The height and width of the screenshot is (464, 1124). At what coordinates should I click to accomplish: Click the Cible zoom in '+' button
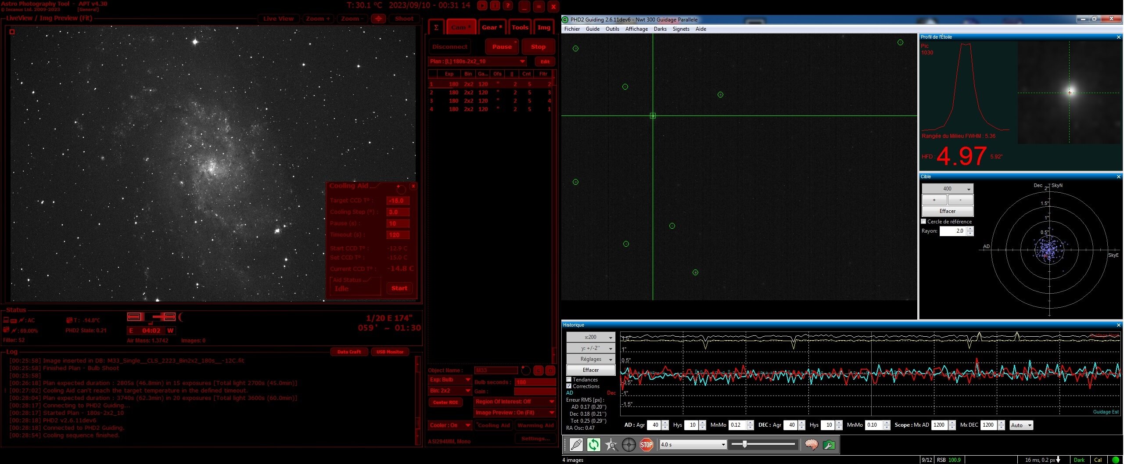pos(934,200)
